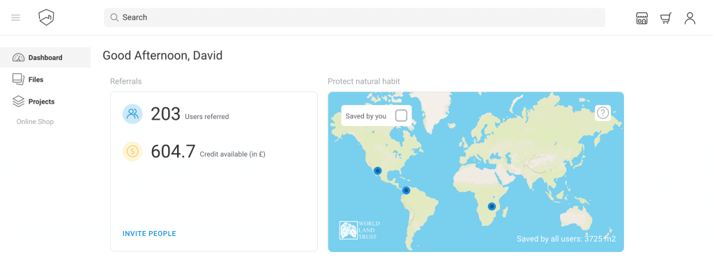
Task: Click the users referred people icon
Action: 132,113
